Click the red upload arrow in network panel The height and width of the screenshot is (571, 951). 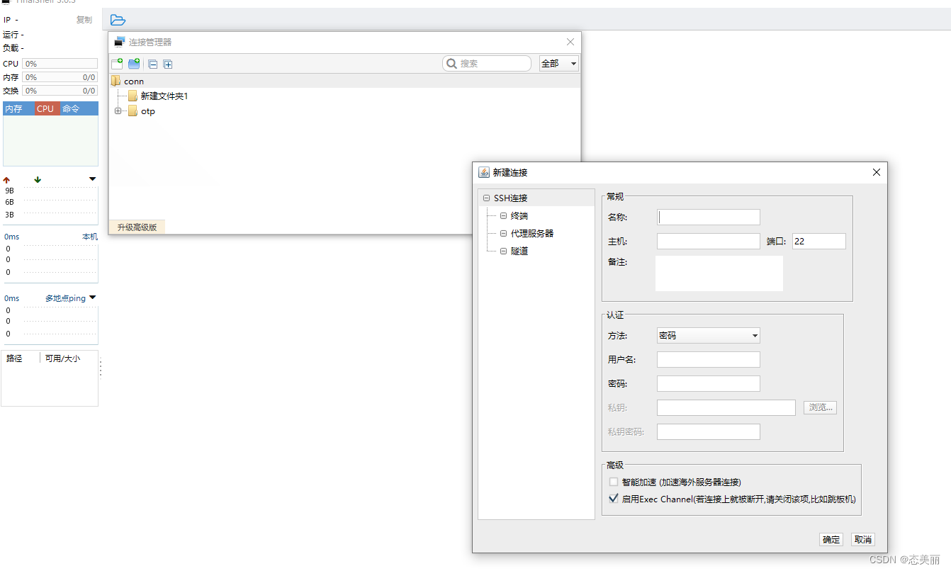point(6,180)
